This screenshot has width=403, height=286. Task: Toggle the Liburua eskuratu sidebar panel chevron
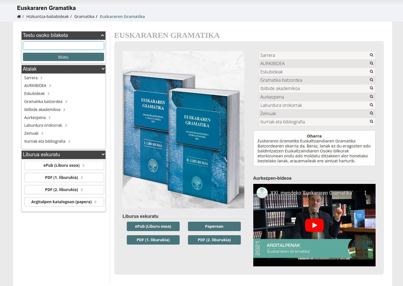pos(103,154)
